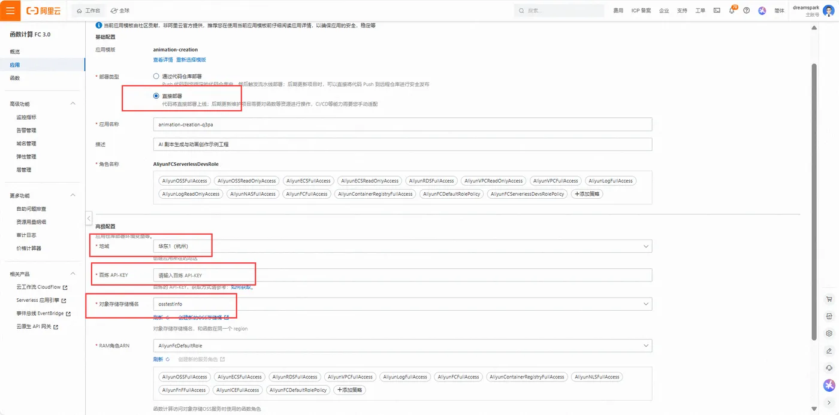The height and width of the screenshot is (415, 839).
Task: Click 如何获取 API-KEY link
Action: (x=242, y=287)
